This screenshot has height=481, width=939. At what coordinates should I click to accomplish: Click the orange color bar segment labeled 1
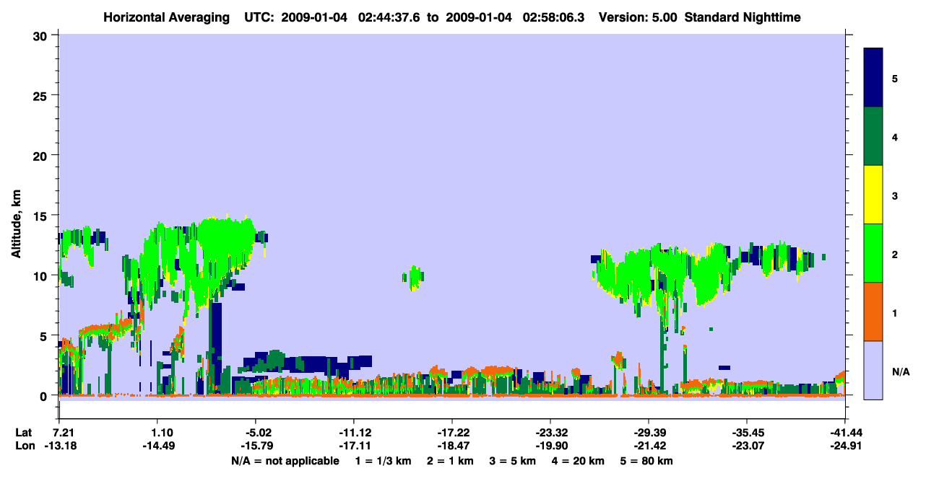873,312
